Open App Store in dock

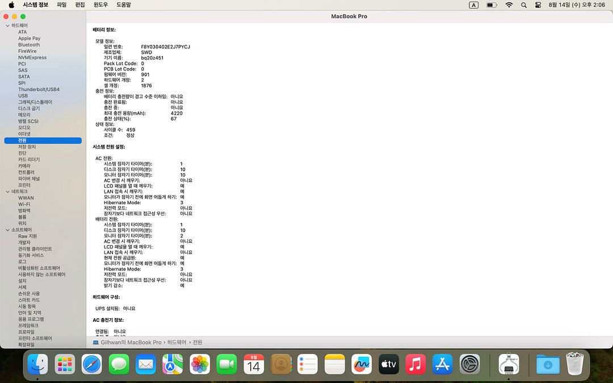443,365
